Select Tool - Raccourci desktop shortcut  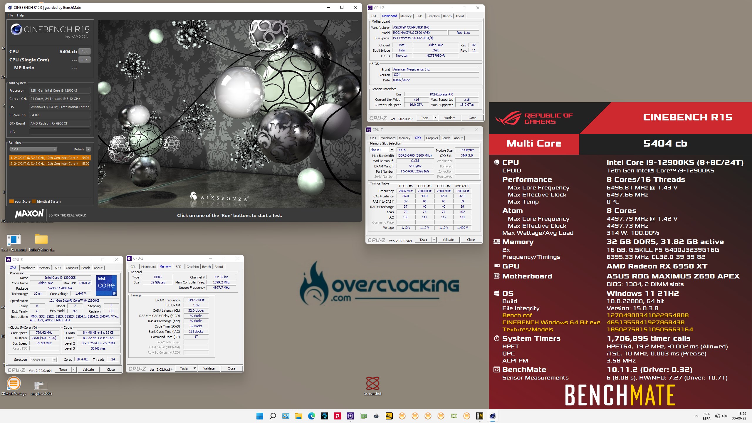click(14, 243)
